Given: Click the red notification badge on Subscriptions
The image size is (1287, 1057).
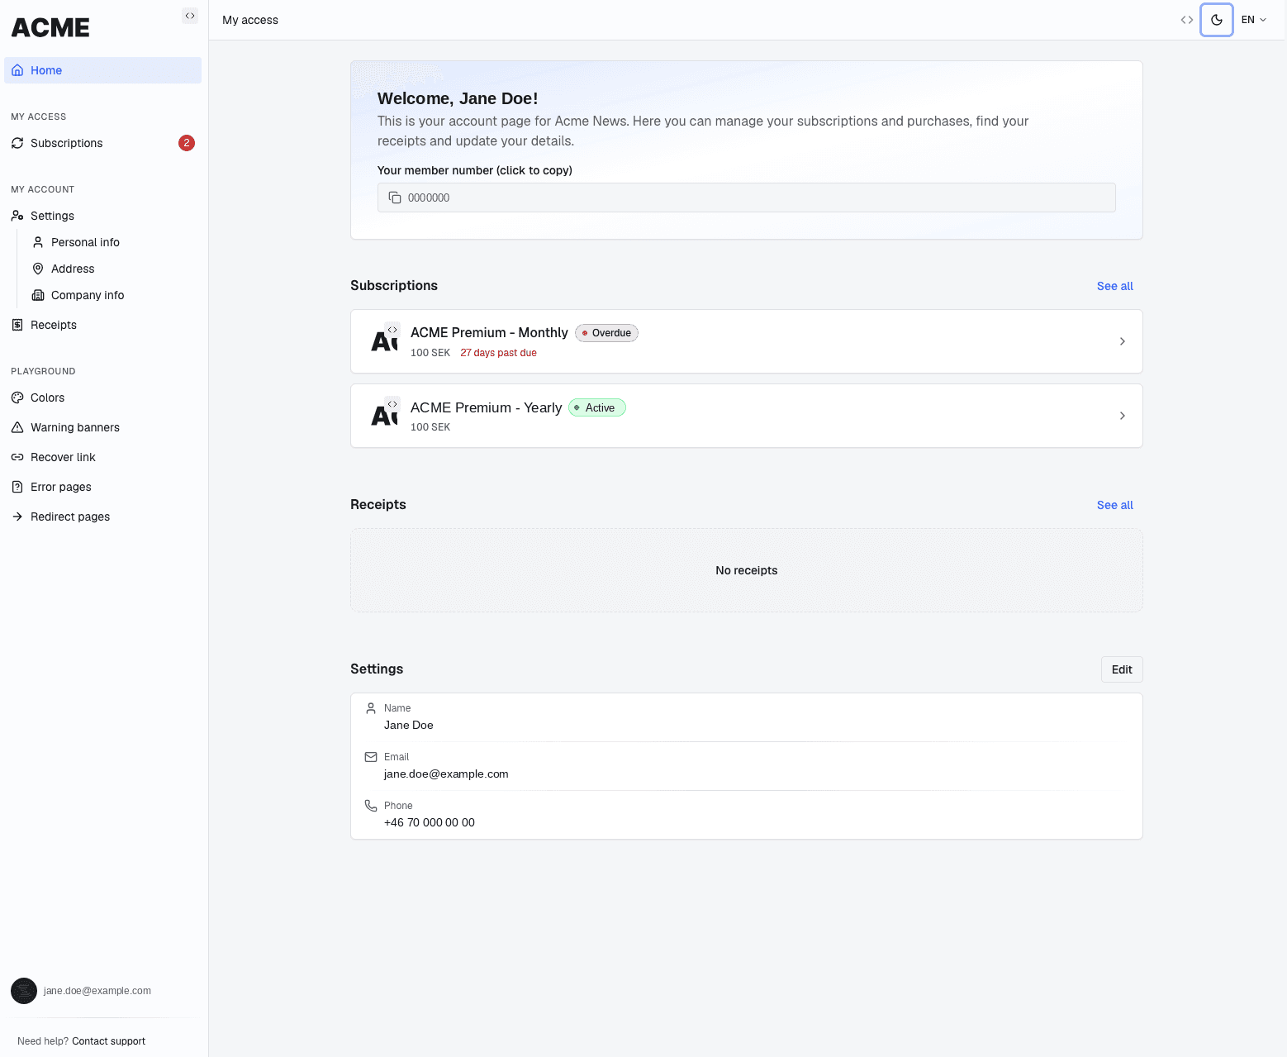Looking at the screenshot, I should (187, 143).
